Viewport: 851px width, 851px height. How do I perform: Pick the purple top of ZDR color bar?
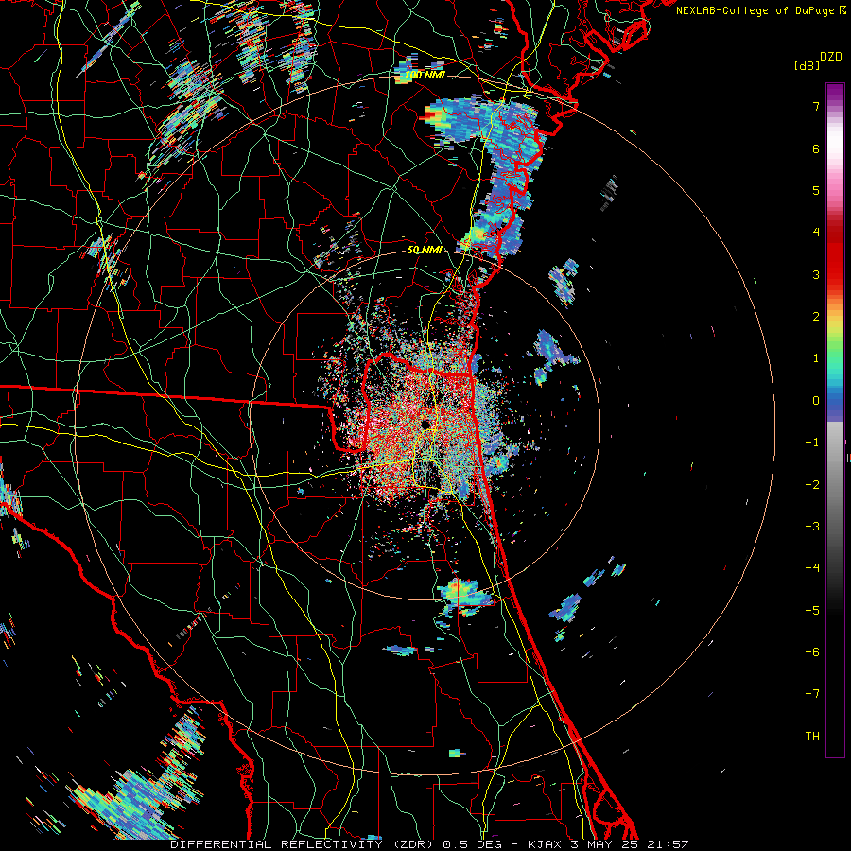pyautogui.click(x=835, y=93)
